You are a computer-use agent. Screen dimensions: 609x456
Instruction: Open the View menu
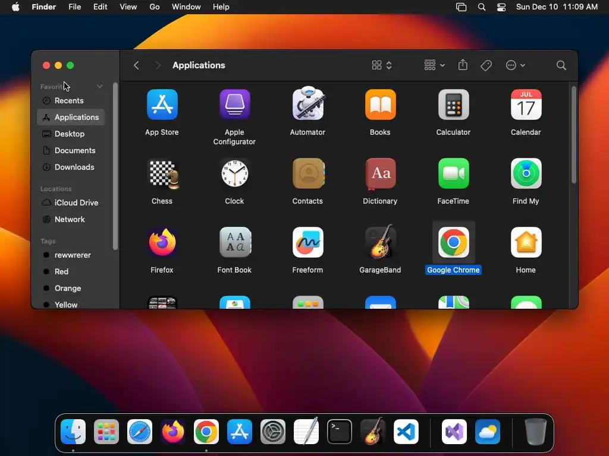128,7
